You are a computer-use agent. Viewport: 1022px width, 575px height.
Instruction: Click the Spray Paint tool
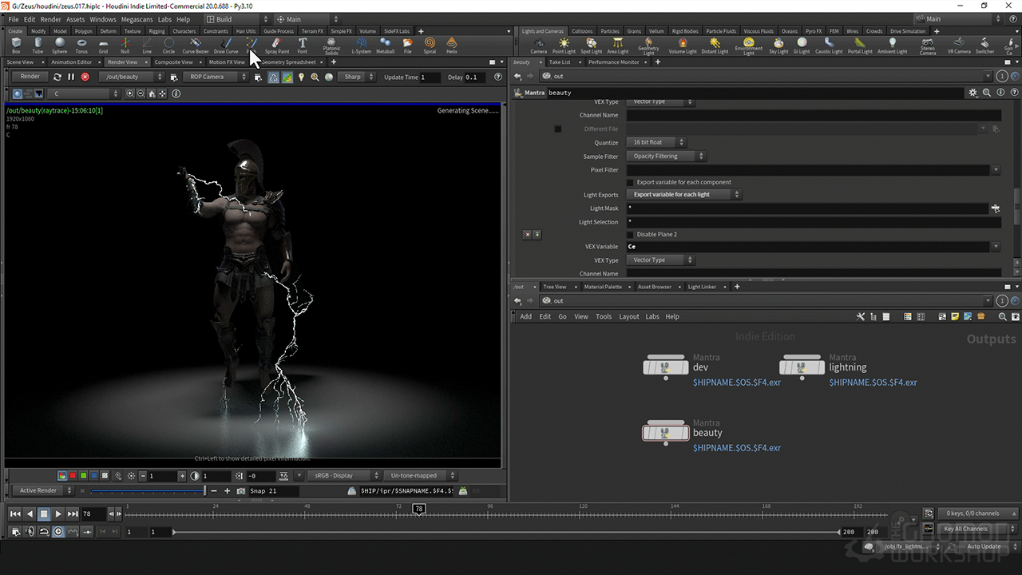[x=277, y=45]
